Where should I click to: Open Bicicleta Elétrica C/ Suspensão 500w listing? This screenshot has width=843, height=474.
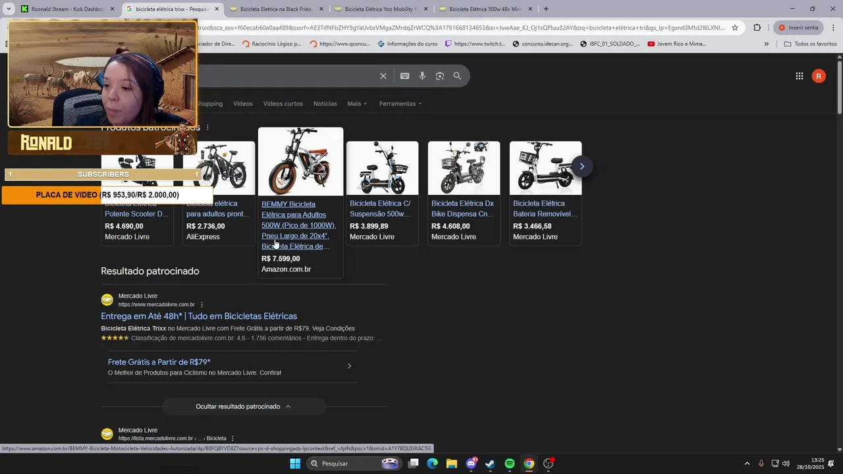click(380, 209)
